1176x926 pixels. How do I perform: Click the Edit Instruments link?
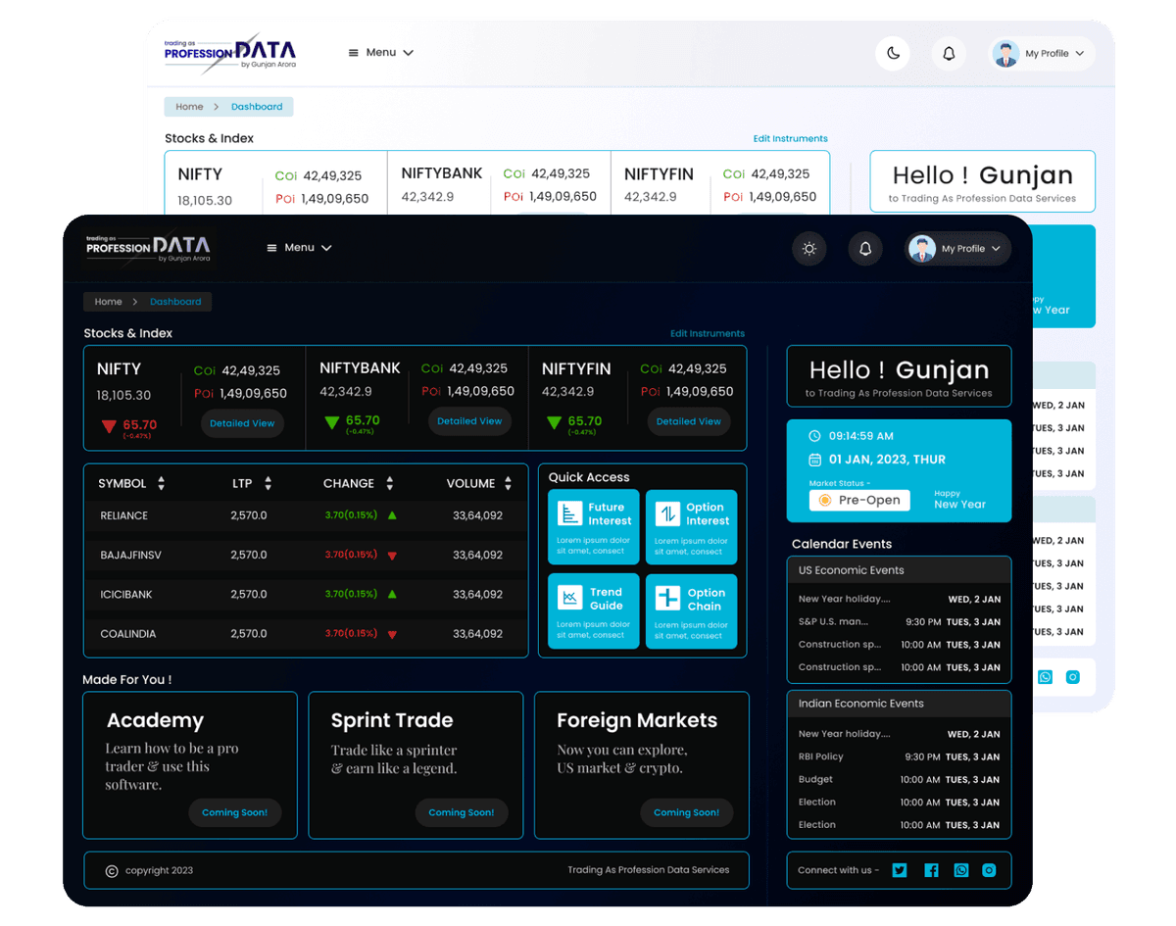[x=708, y=333]
